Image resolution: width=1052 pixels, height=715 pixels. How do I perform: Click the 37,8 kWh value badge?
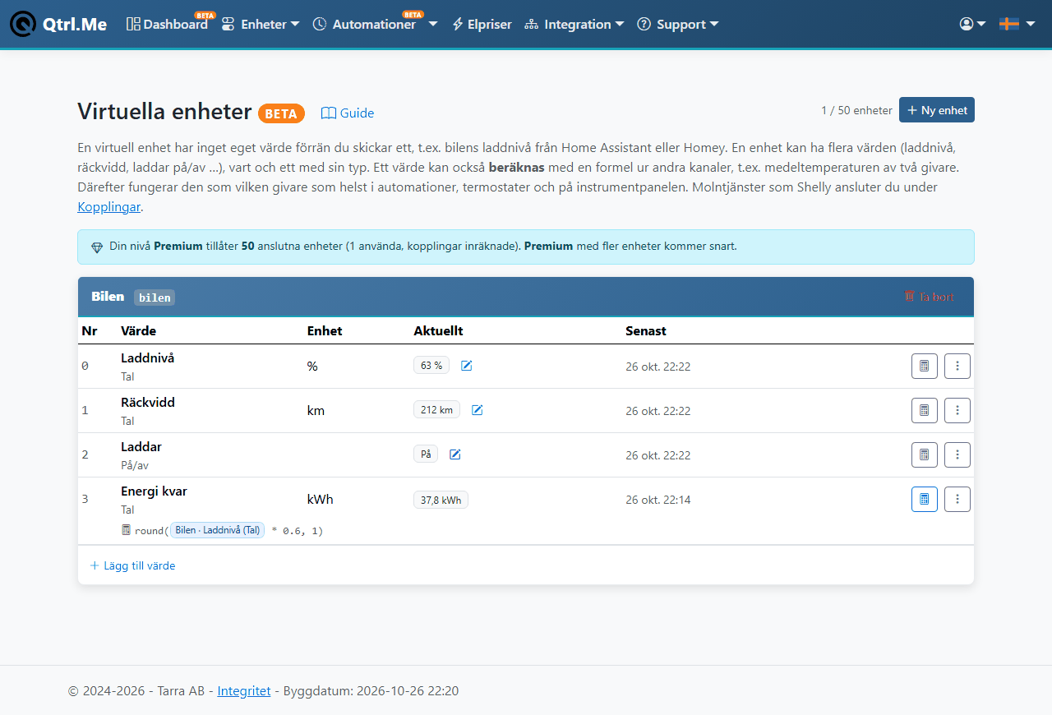click(441, 500)
